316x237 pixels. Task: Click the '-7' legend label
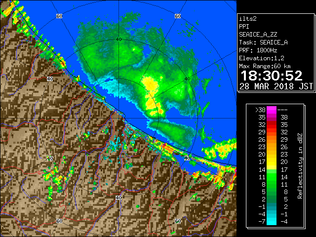[x=262, y=222]
